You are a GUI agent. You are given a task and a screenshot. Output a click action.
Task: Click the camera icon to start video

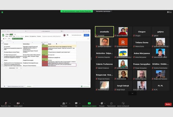[x=18, y=103]
